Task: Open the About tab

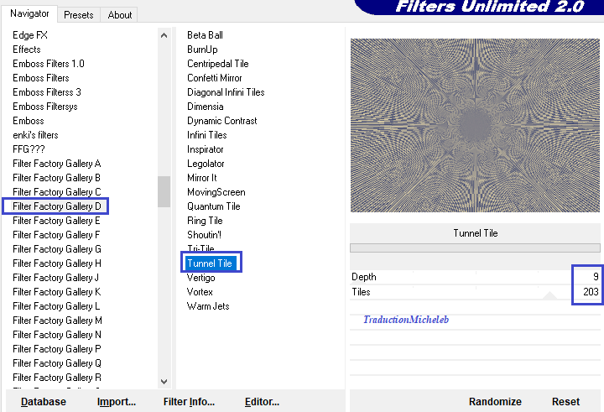Action: coord(119,15)
